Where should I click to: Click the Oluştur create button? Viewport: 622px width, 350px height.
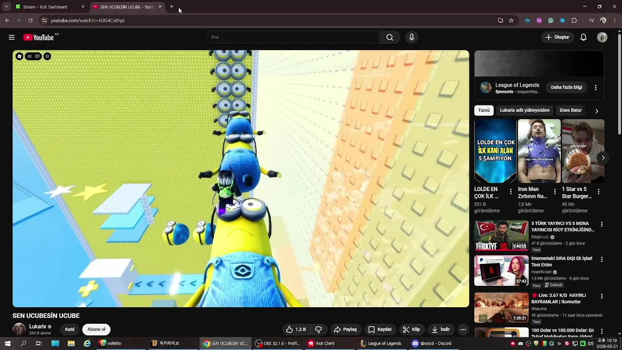(x=557, y=37)
